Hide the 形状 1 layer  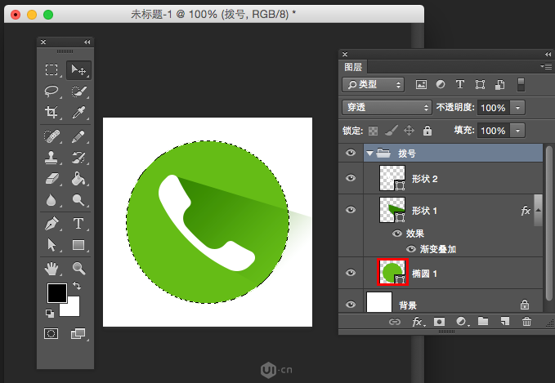click(351, 210)
